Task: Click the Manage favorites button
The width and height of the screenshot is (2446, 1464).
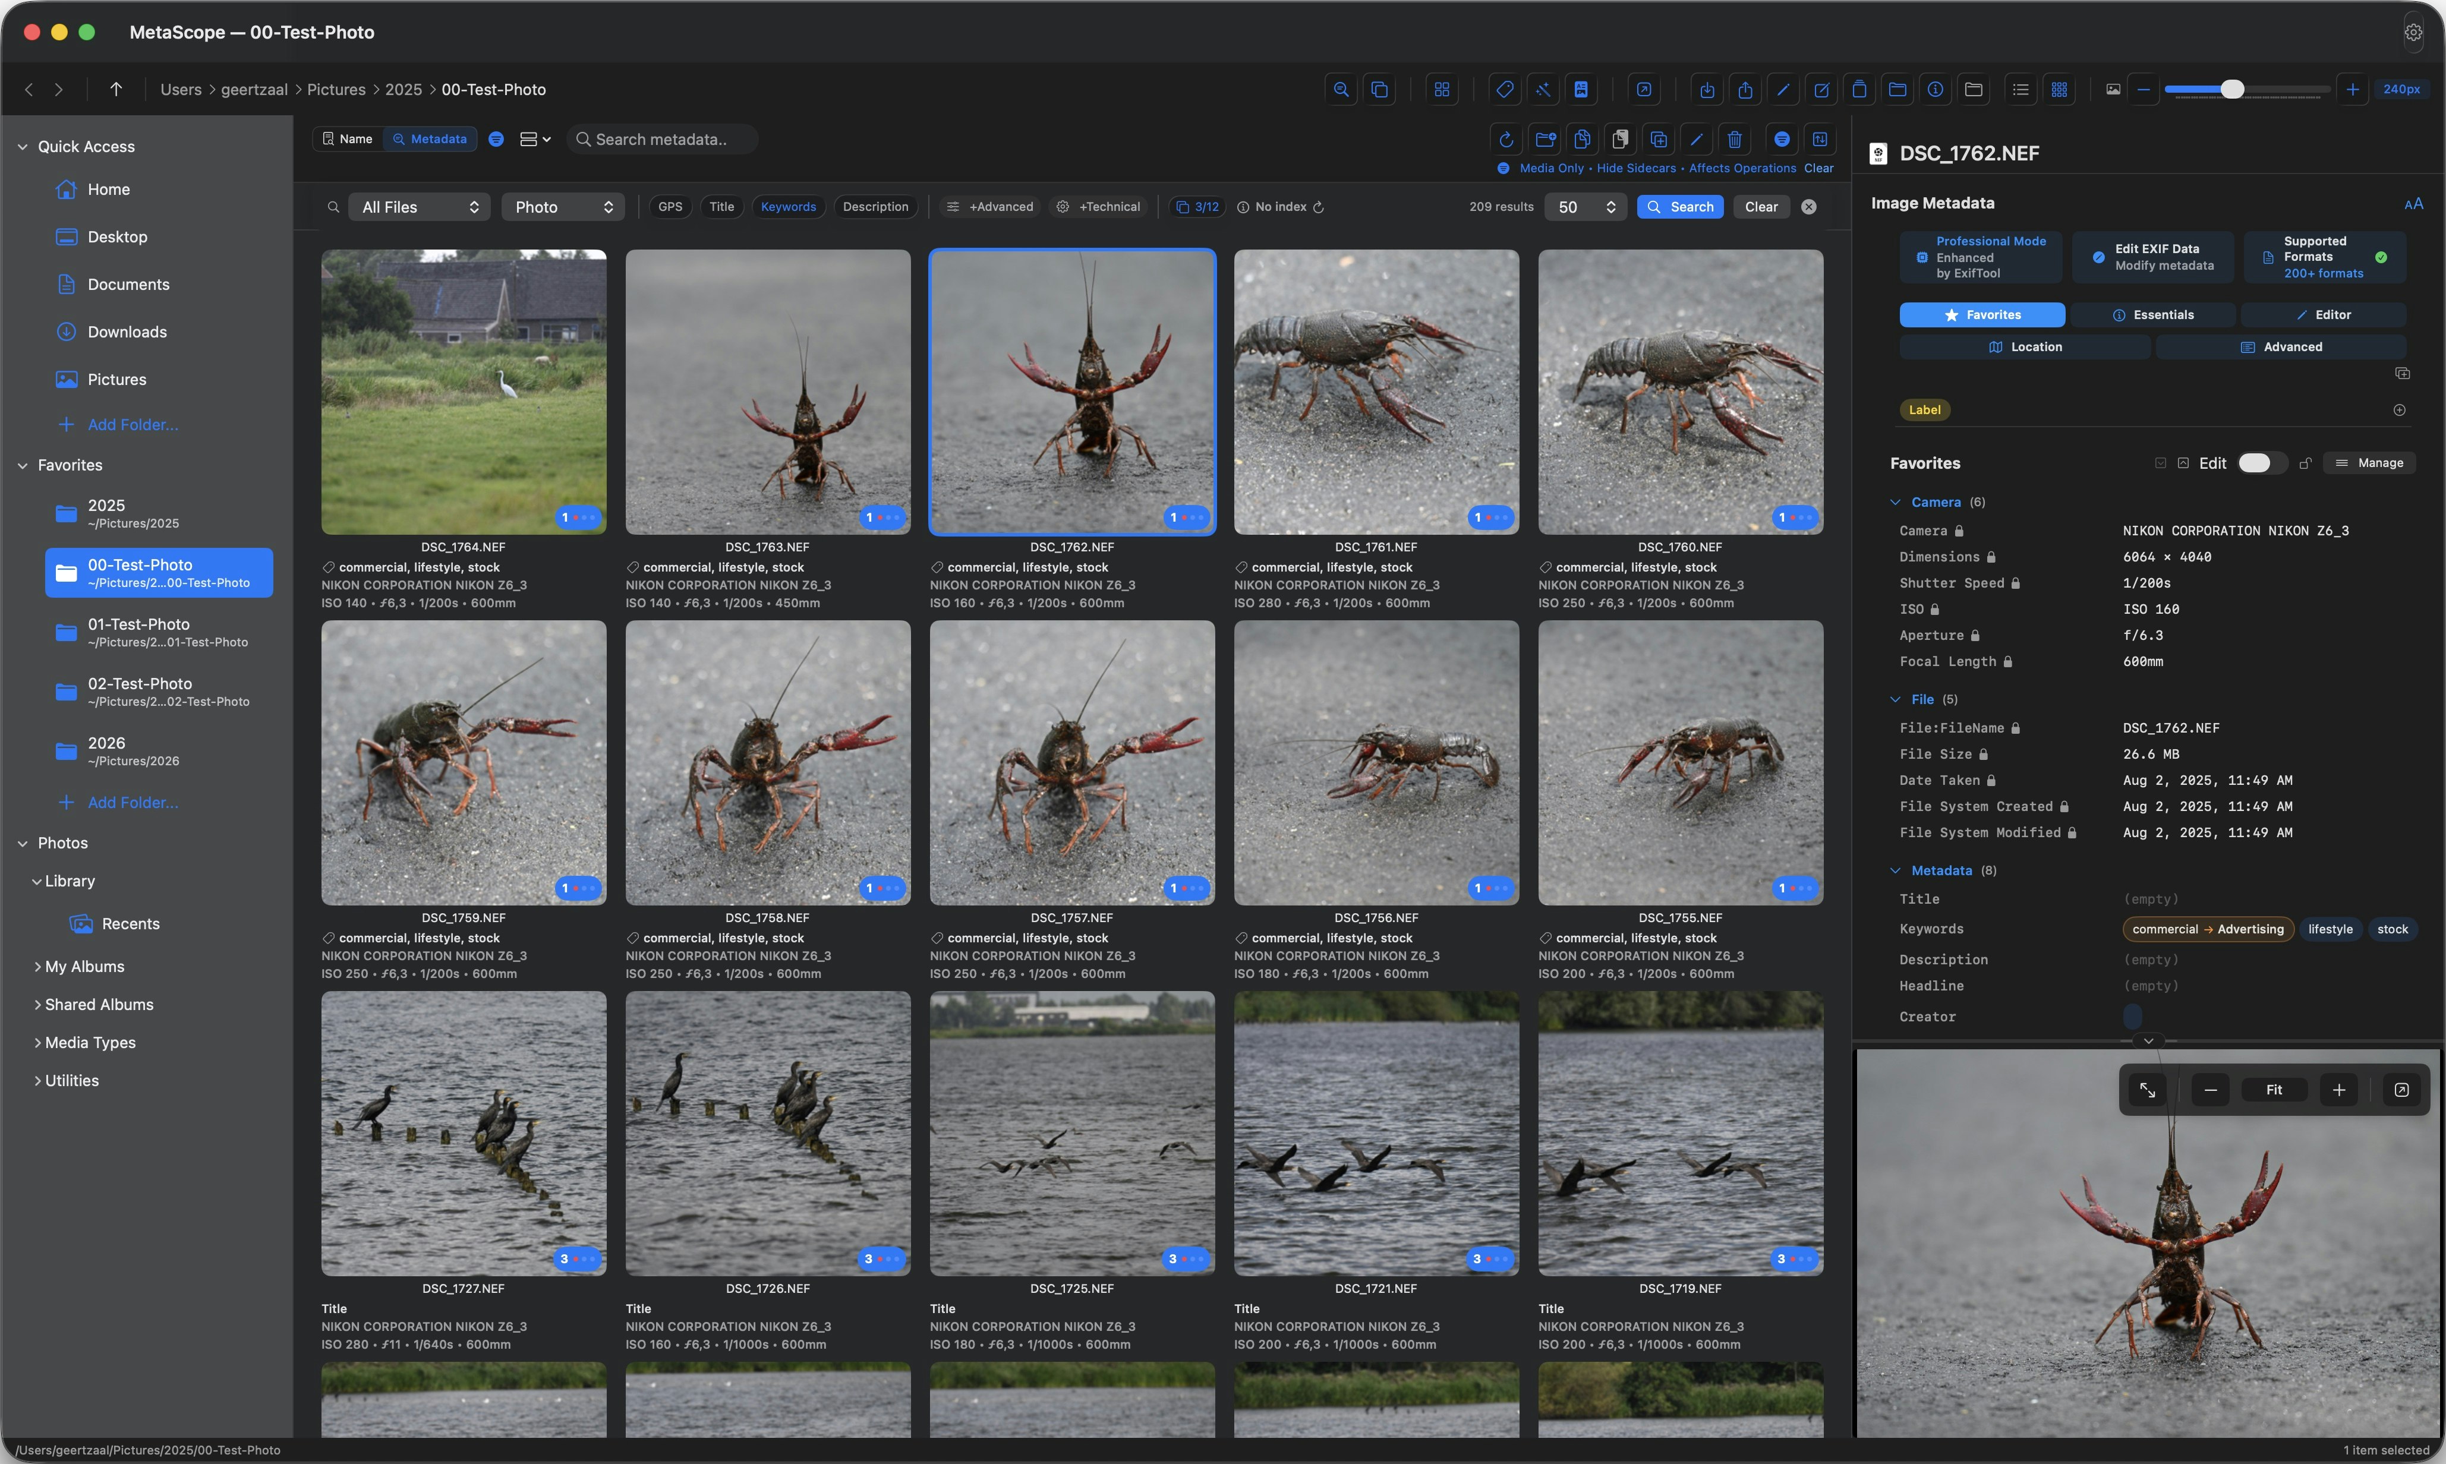Action: tap(2369, 463)
